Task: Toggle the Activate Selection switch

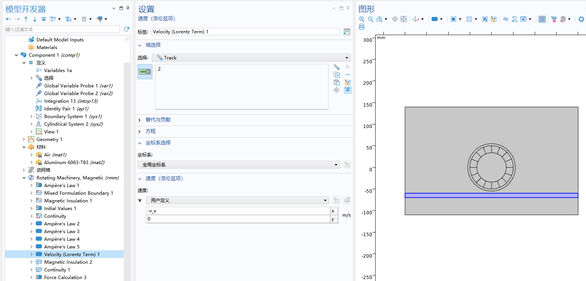Action: pos(145,72)
